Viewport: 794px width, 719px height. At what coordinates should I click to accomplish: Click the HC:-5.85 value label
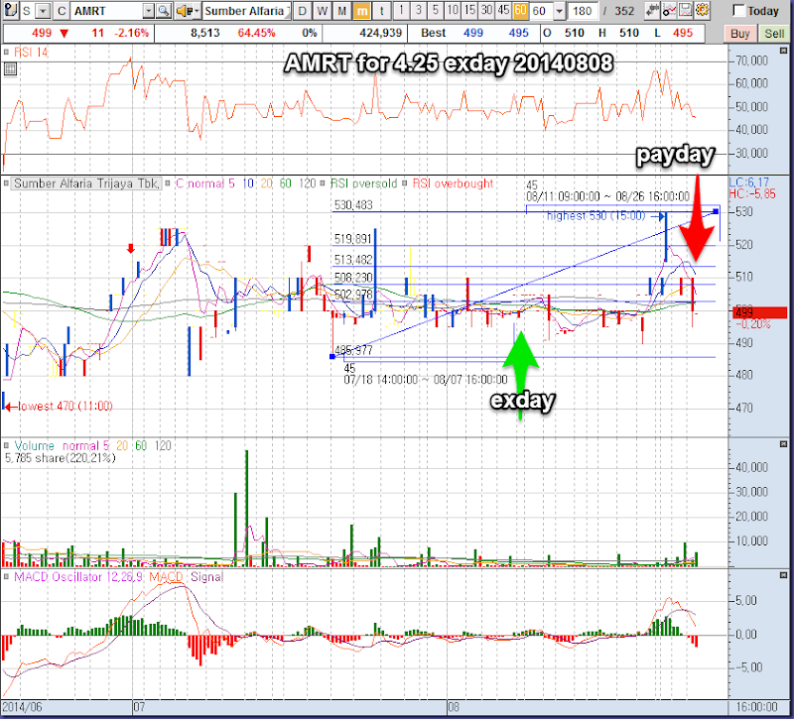(x=752, y=193)
